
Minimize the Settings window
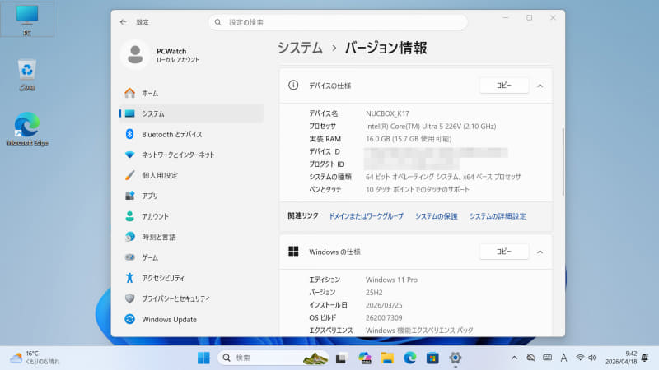506,17
